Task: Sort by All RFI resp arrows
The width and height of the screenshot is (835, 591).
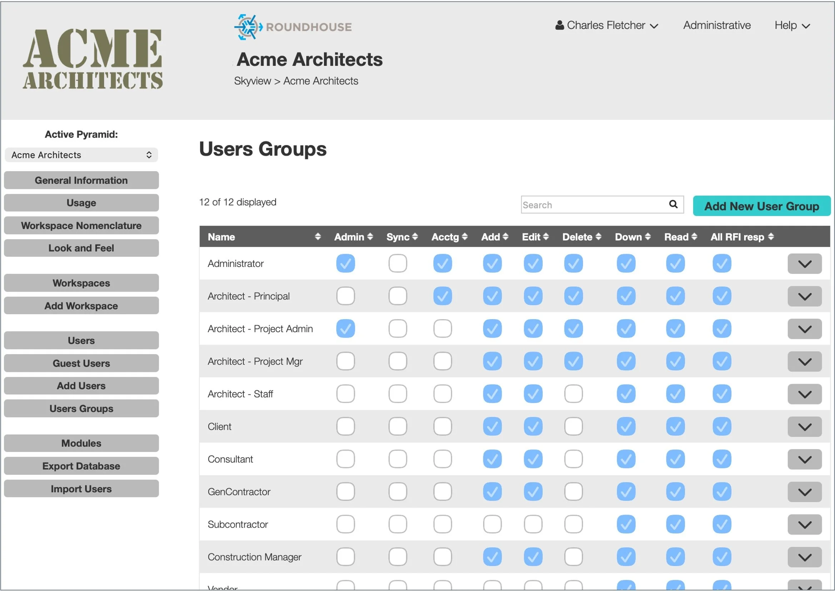Action: [771, 237]
